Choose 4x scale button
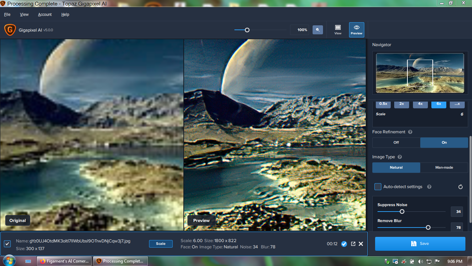This screenshot has height=266, width=472. (420, 104)
